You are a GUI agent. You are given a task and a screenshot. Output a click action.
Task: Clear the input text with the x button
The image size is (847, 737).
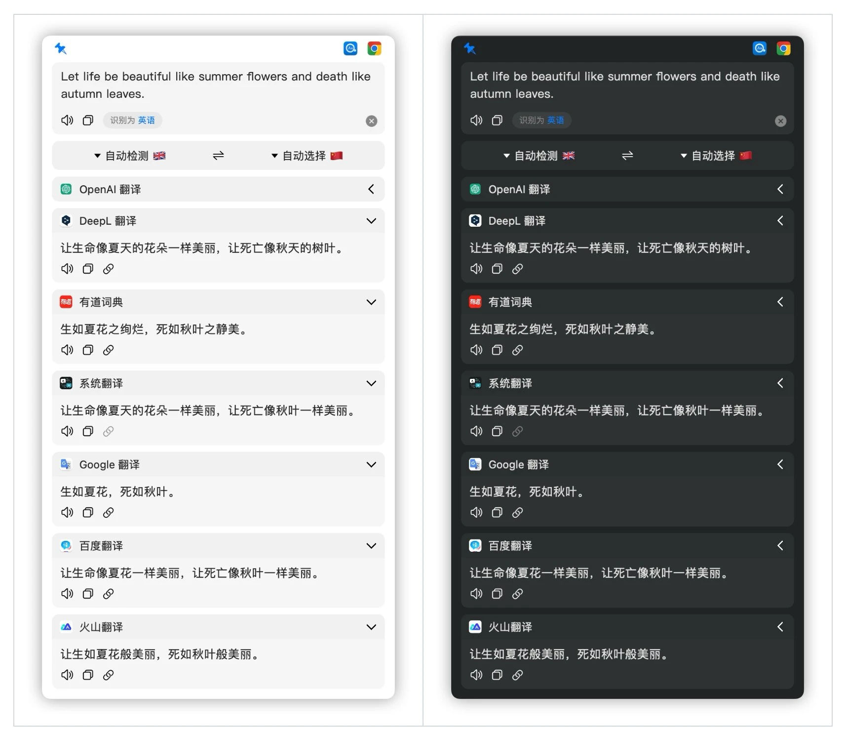pyautogui.click(x=371, y=121)
